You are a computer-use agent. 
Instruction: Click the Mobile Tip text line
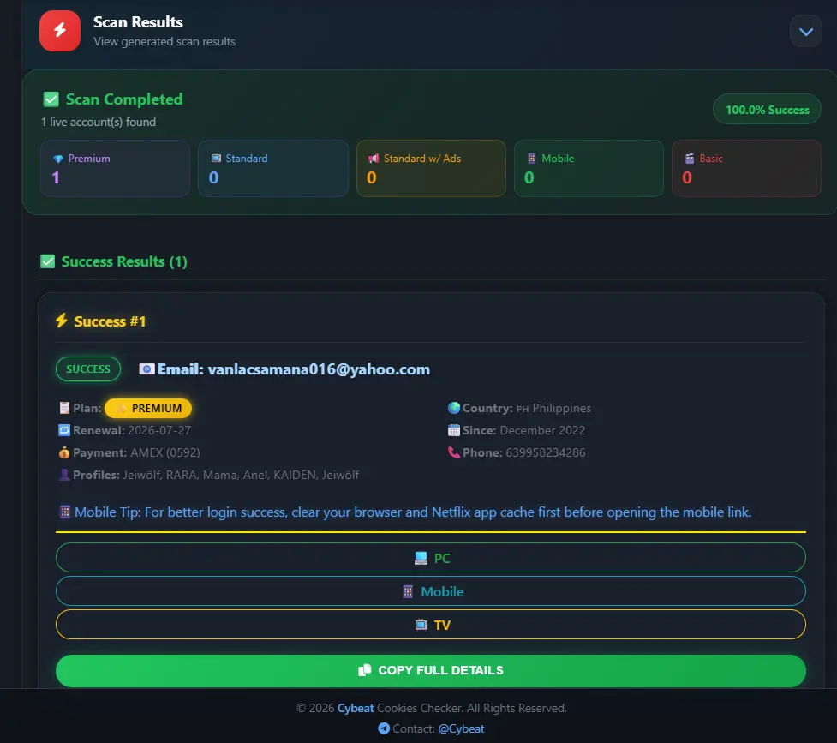pyautogui.click(x=413, y=512)
